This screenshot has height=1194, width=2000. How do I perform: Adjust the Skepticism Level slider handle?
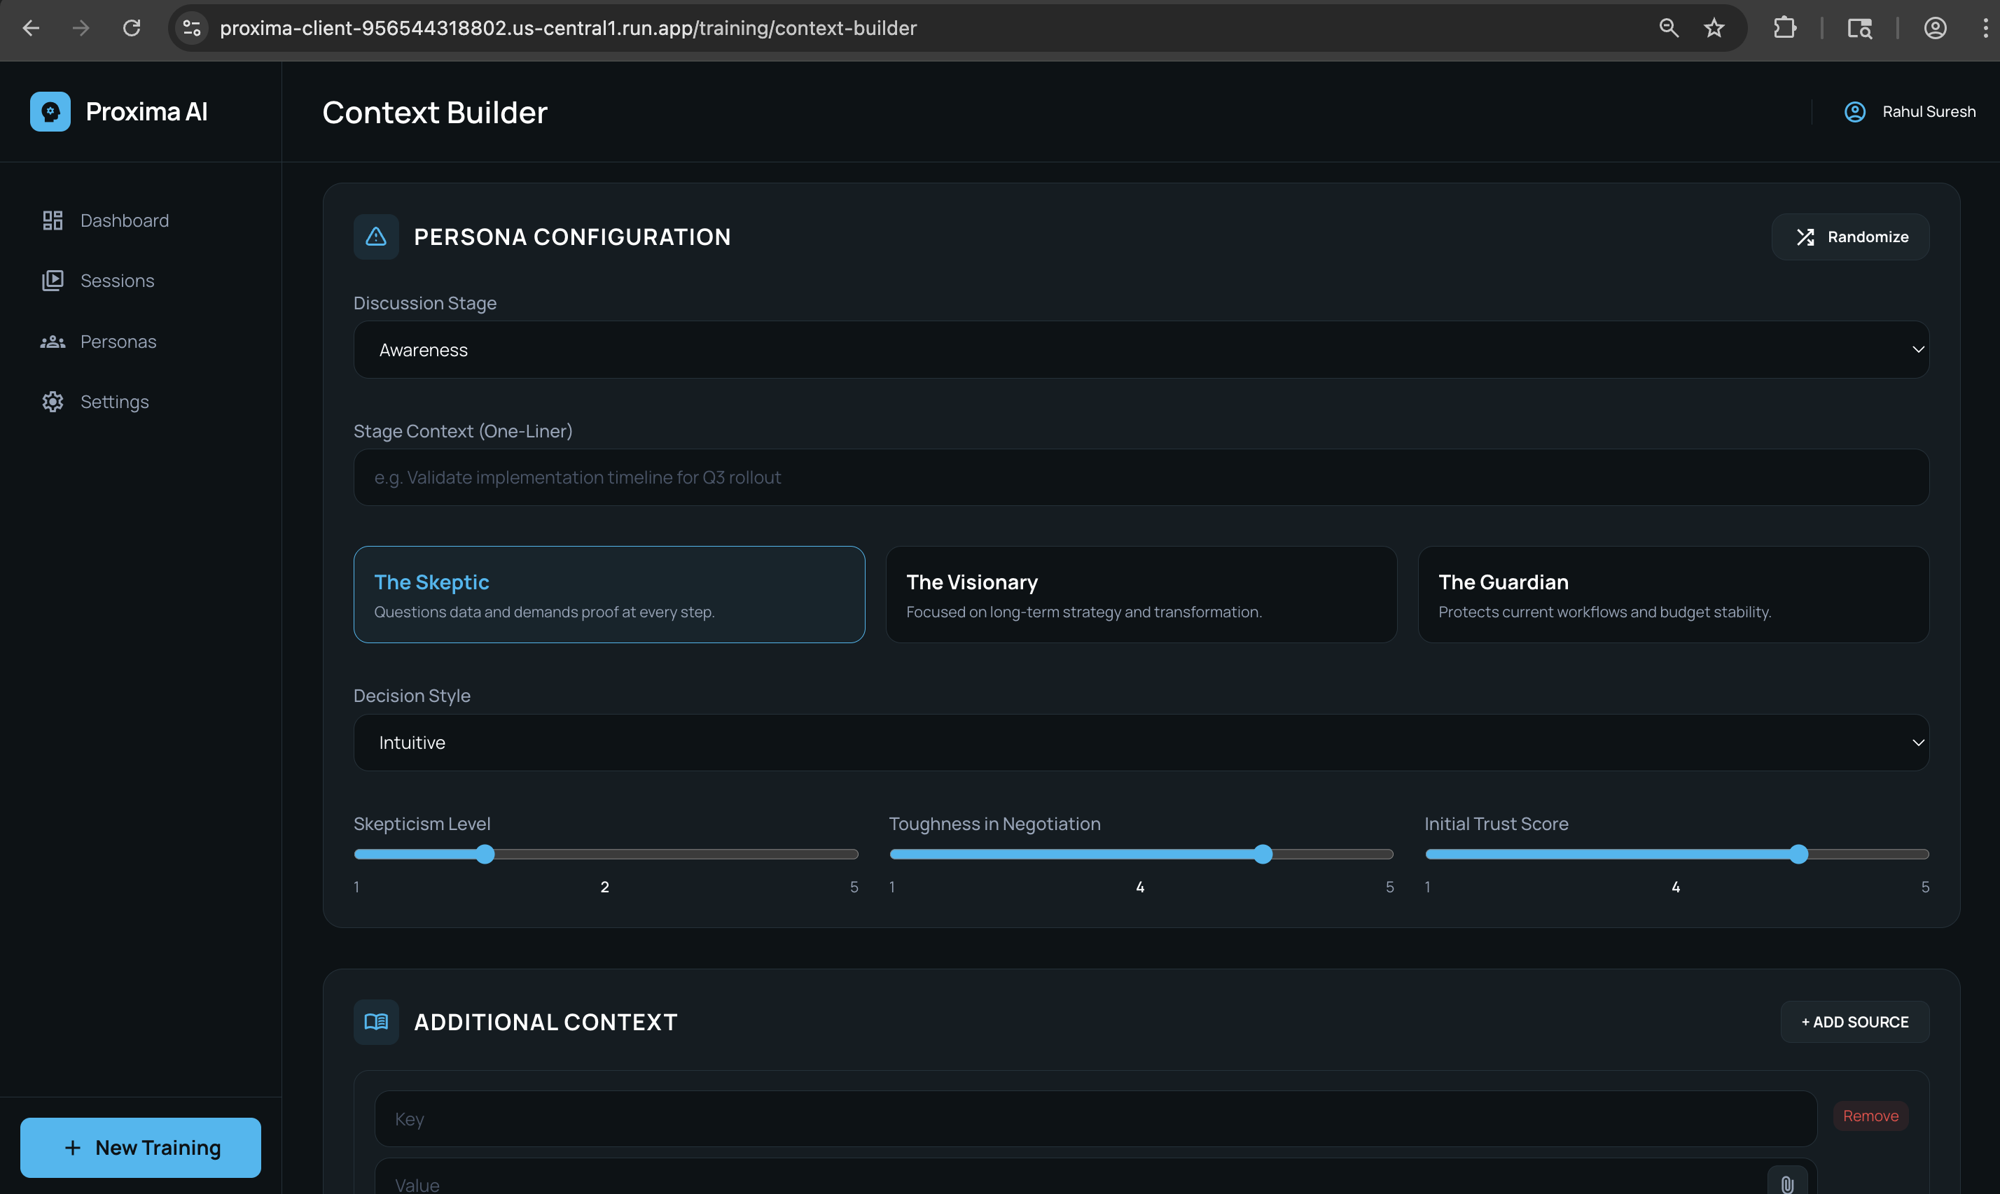485,854
